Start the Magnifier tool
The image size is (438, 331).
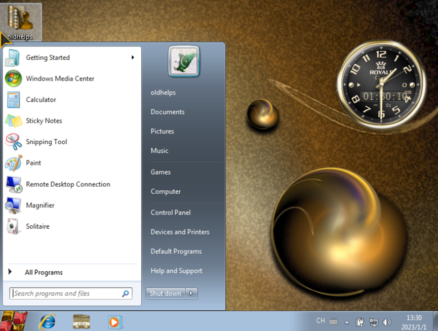click(x=40, y=205)
